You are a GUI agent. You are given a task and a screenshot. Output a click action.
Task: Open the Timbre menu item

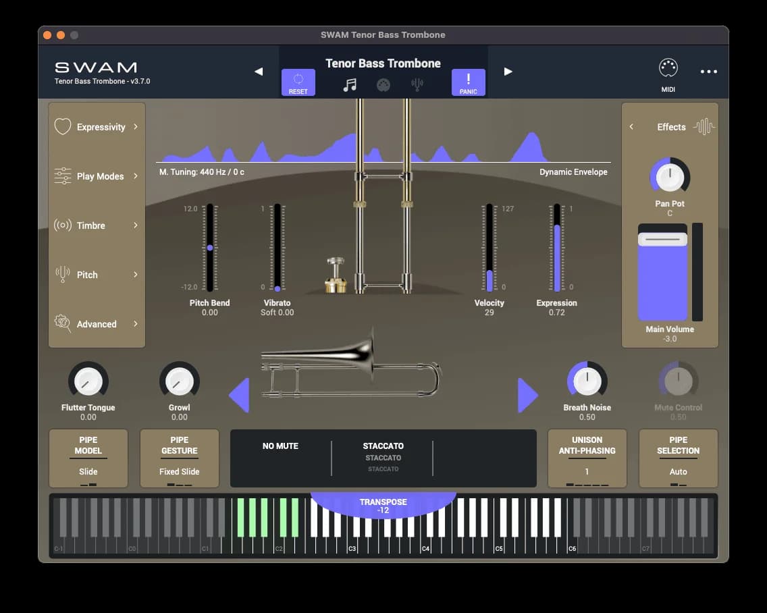pyautogui.click(x=97, y=225)
